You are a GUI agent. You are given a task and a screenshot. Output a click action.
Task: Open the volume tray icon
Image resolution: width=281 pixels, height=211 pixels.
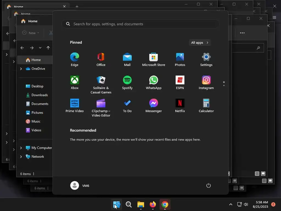pos(246,204)
